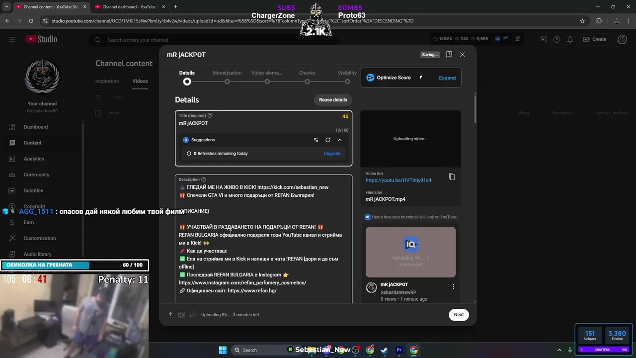This screenshot has width=636, height=358.
Task: Open the suggestions settings sliders icon
Action: pos(316,140)
